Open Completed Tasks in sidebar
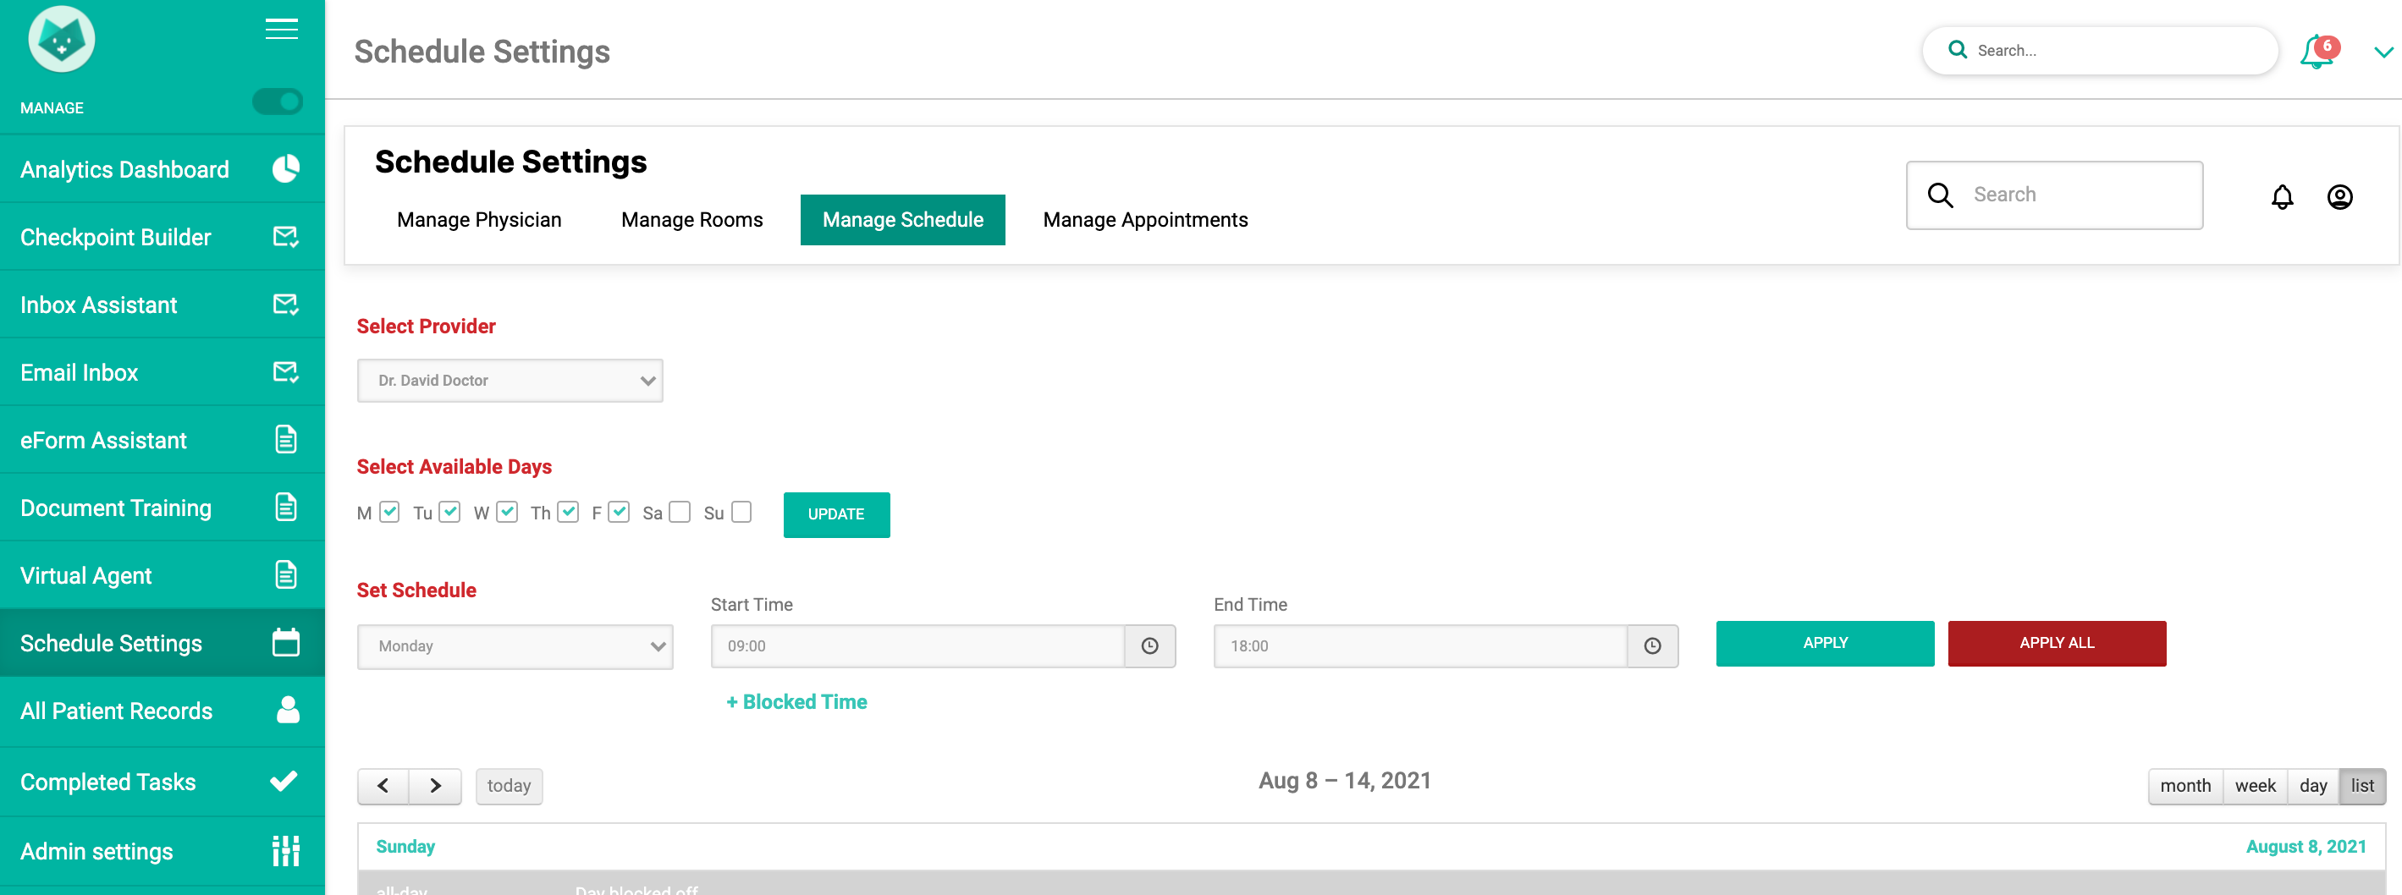The image size is (2402, 895). [163, 782]
